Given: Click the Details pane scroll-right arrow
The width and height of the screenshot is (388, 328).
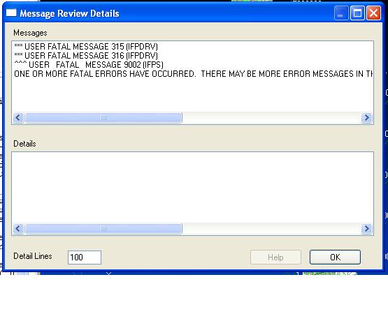Looking at the screenshot, I should click(366, 228).
